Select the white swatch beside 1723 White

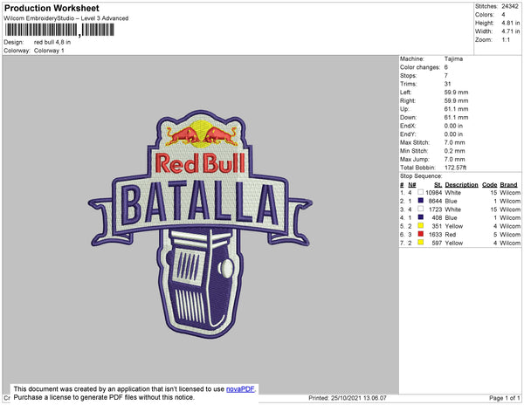(420, 209)
